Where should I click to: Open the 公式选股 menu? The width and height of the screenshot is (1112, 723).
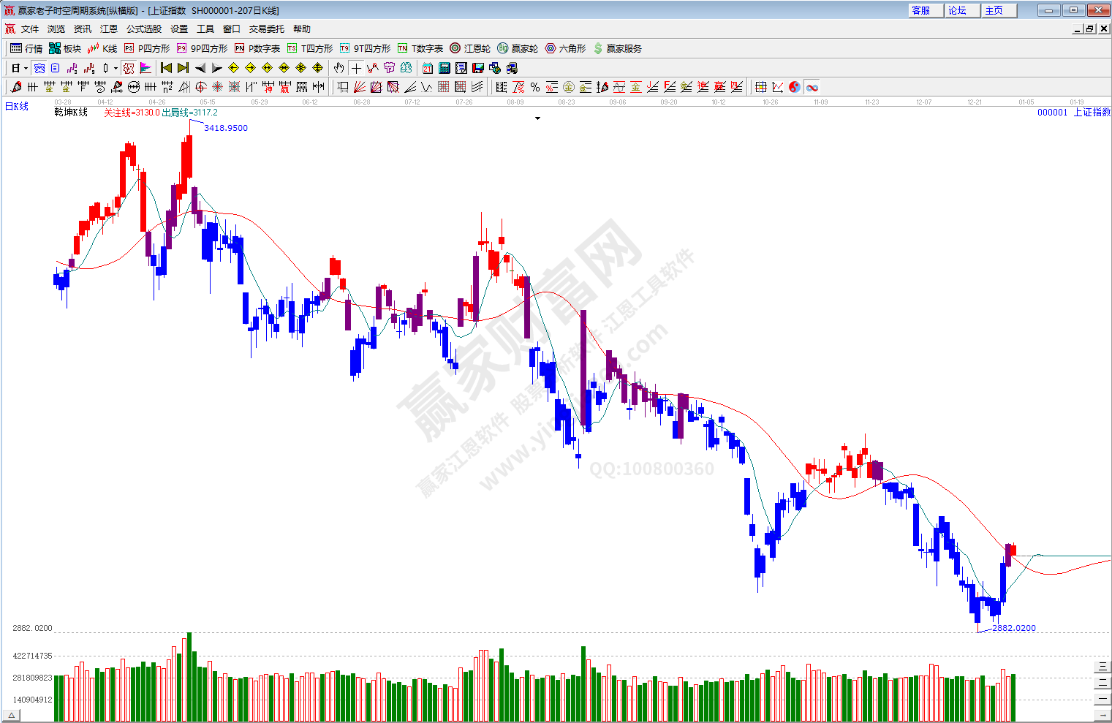(143, 29)
